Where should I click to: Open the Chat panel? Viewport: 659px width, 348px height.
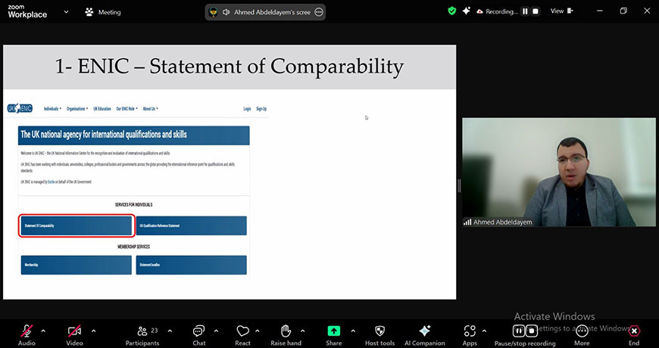[198, 335]
